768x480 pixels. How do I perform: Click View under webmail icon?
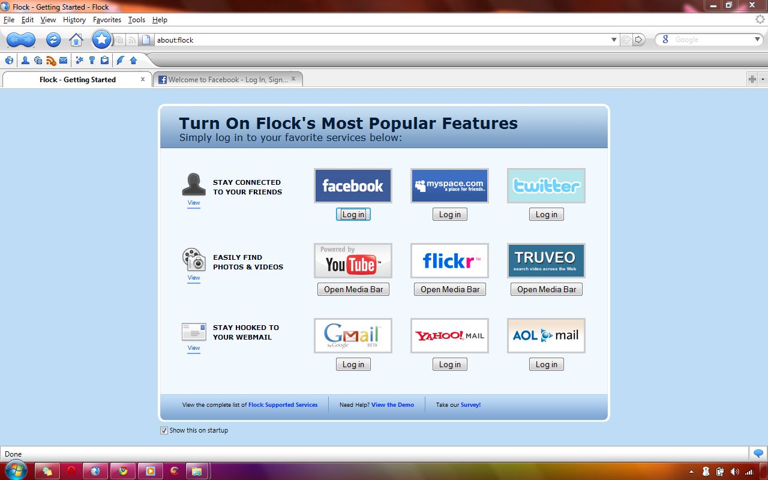click(x=194, y=348)
